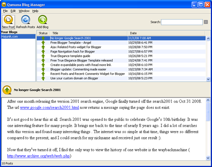Click the Refresh Posts icon
Screen dimensions: 212x167
coord(25,20)
